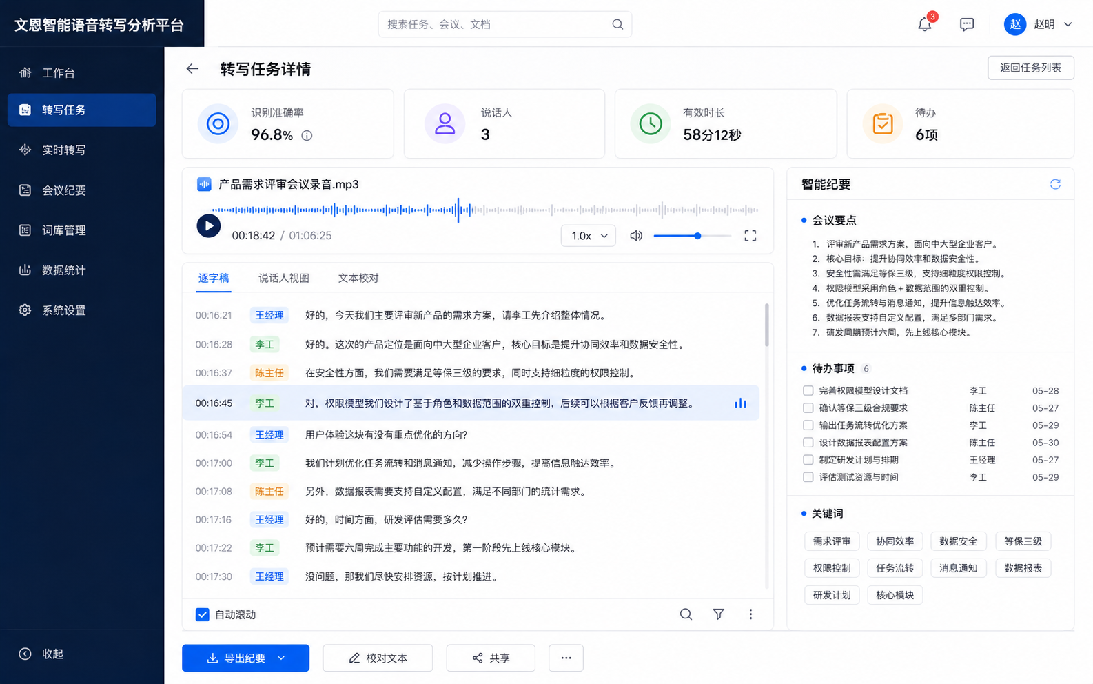
Task: Check the 确认等保三级合规要求 todo
Action: coord(808,408)
